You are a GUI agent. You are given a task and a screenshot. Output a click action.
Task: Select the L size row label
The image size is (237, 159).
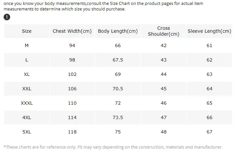(27, 60)
